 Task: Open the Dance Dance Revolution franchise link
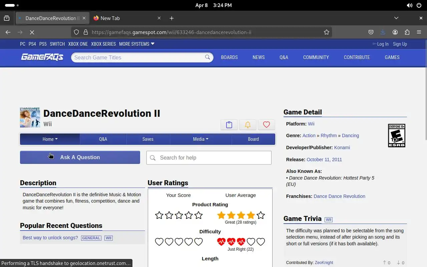click(x=339, y=196)
